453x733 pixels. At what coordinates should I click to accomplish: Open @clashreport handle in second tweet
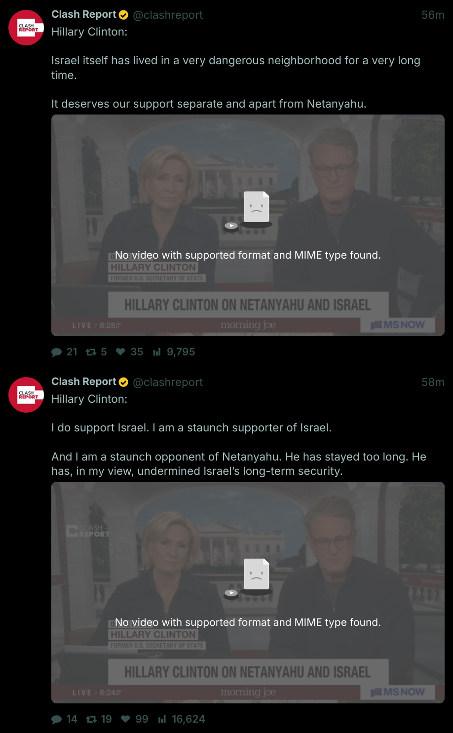(168, 383)
